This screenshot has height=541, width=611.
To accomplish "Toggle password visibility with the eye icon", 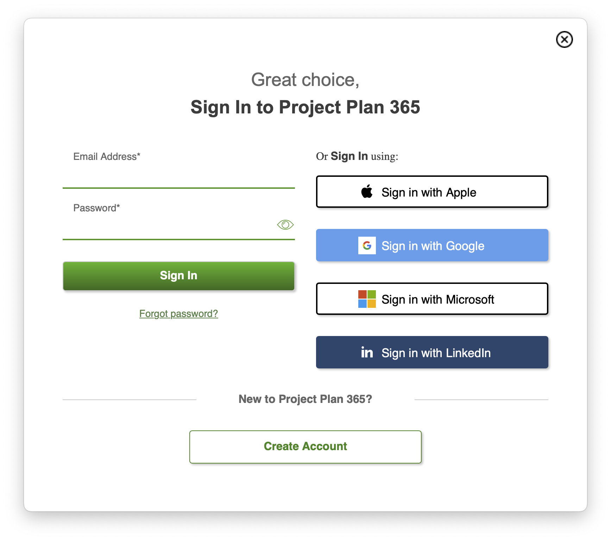I will pyautogui.click(x=285, y=224).
